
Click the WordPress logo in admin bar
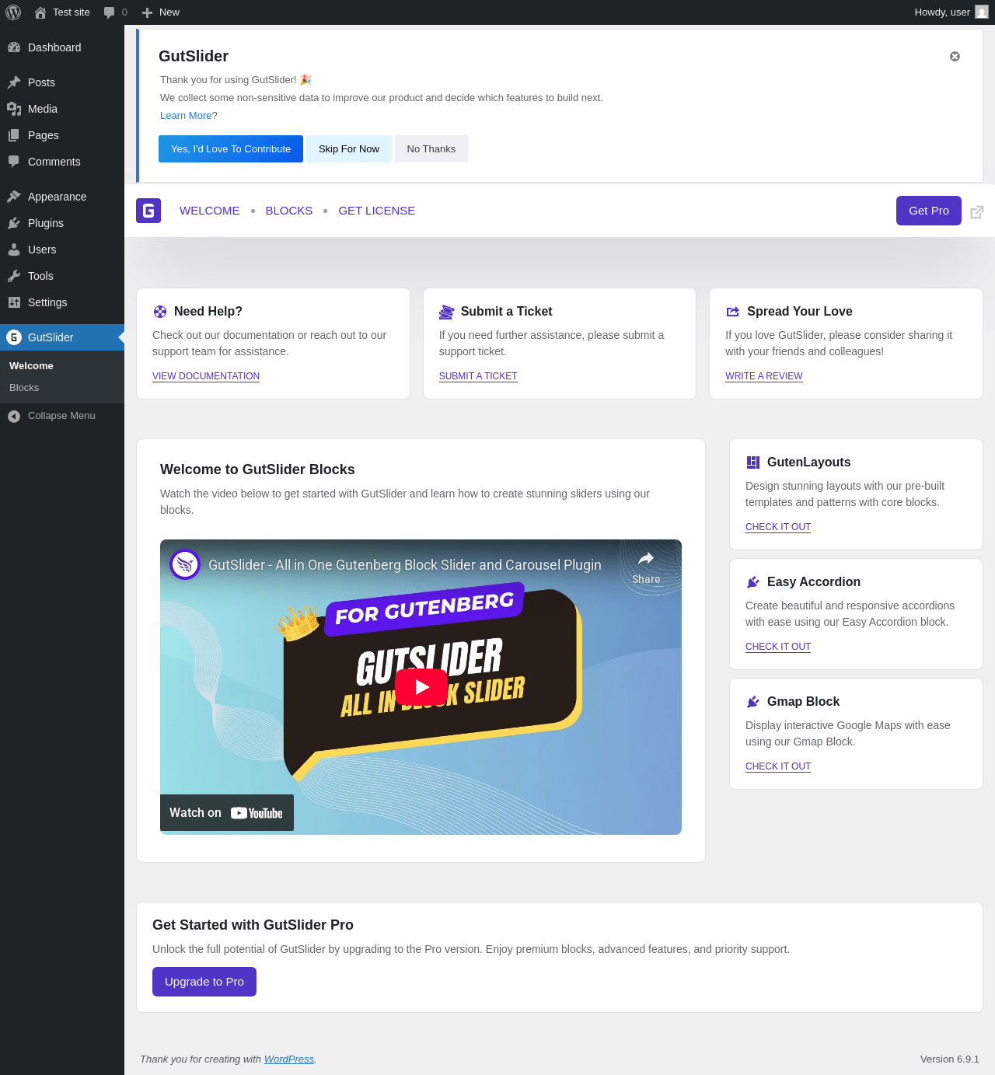tap(13, 12)
